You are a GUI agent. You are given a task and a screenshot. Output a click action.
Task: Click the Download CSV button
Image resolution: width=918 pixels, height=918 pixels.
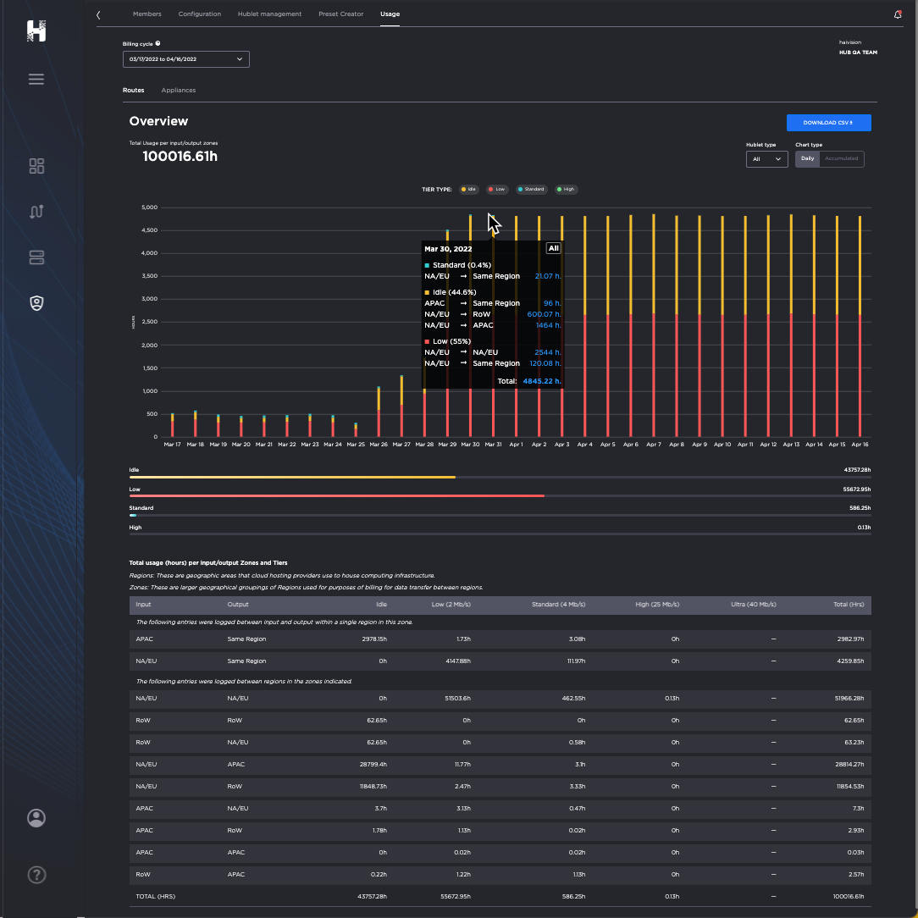click(x=828, y=123)
